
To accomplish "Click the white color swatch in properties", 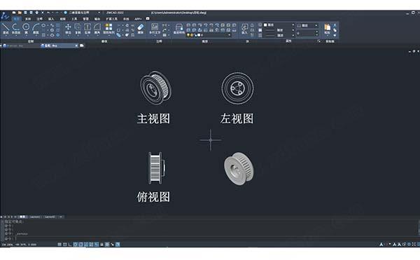I will click(265, 25).
